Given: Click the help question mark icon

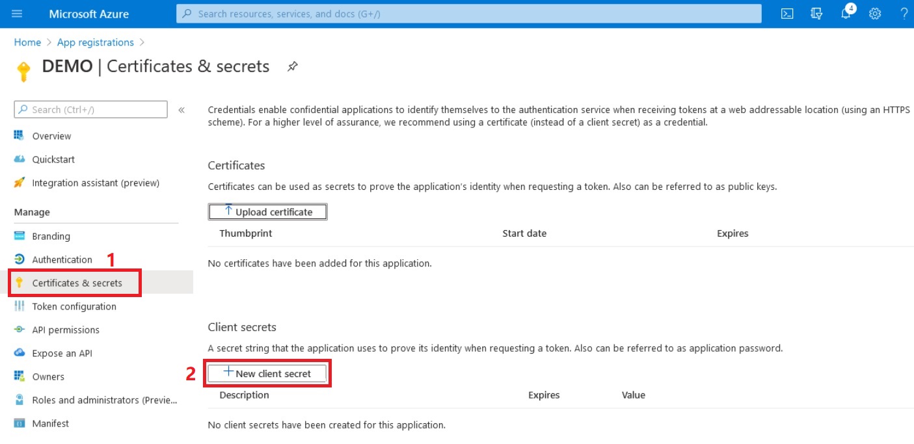Looking at the screenshot, I should [x=904, y=14].
